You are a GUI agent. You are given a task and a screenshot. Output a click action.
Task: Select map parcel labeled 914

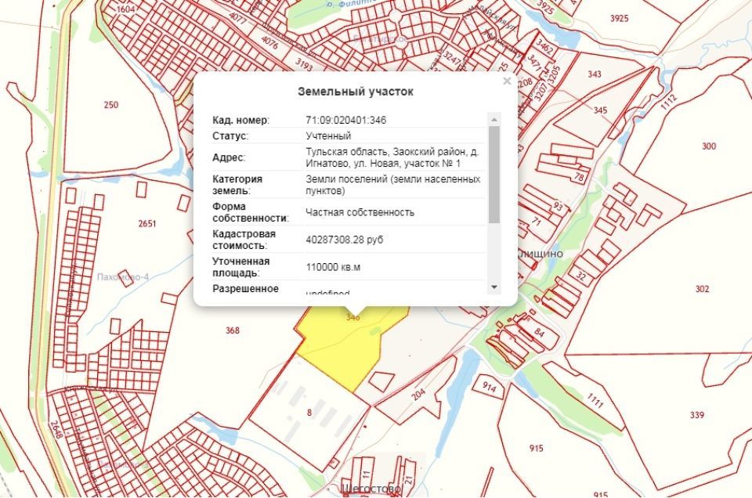[x=489, y=386]
